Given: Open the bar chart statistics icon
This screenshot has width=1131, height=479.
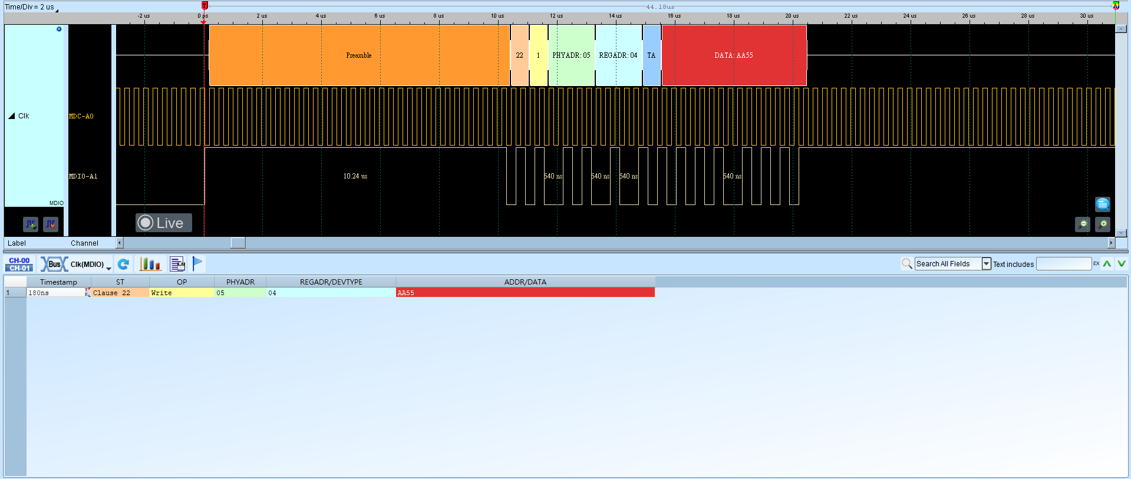Looking at the screenshot, I should tap(150, 264).
